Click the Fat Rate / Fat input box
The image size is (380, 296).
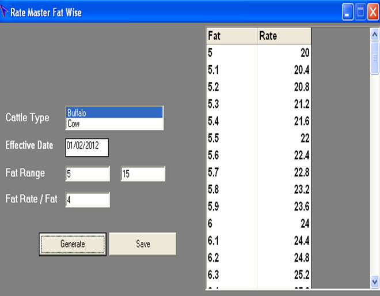coord(87,200)
